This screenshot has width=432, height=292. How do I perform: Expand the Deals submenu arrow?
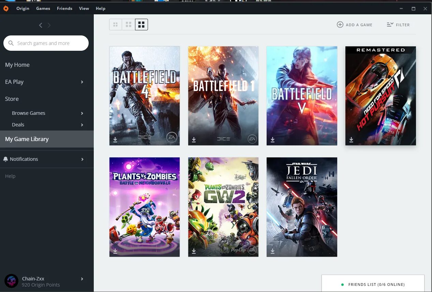click(x=82, y=125)
